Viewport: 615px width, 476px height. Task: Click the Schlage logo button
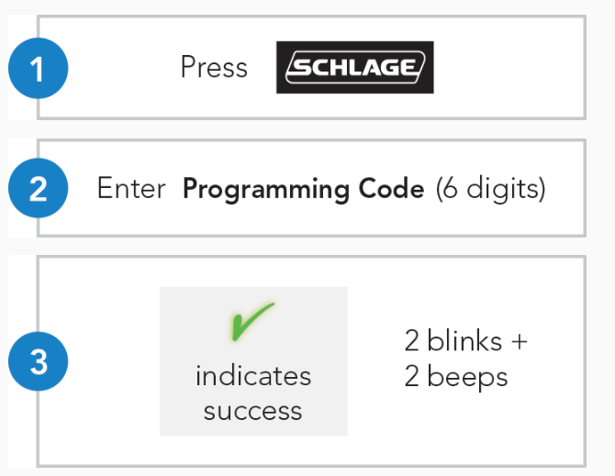tap(355, 67)
